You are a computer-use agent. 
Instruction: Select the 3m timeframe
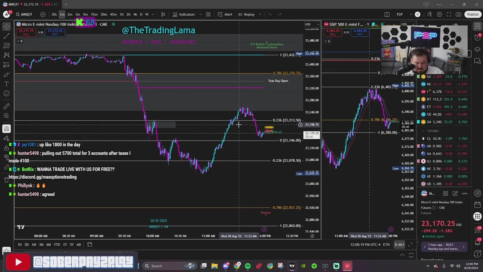point(77,14)
